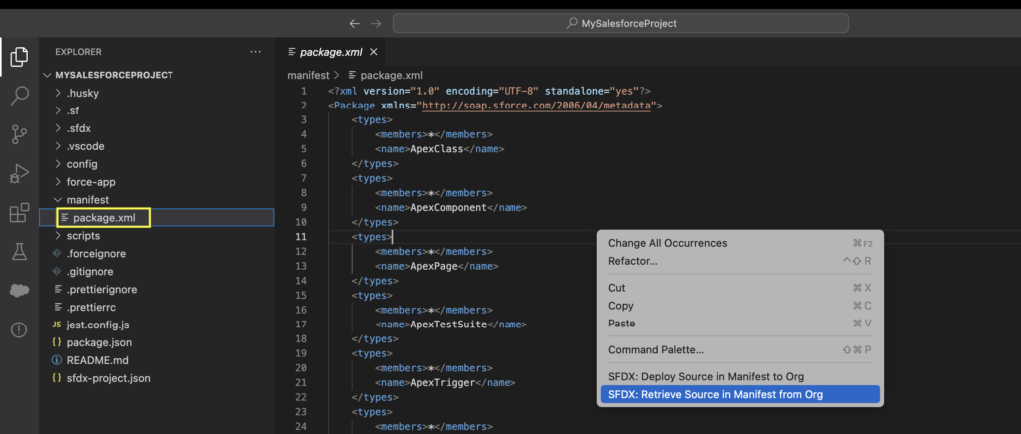Choose Change All Occurrences from context menu
Image resolution: width=1021 pixels, height=434 pixels.
coord(741,243)
